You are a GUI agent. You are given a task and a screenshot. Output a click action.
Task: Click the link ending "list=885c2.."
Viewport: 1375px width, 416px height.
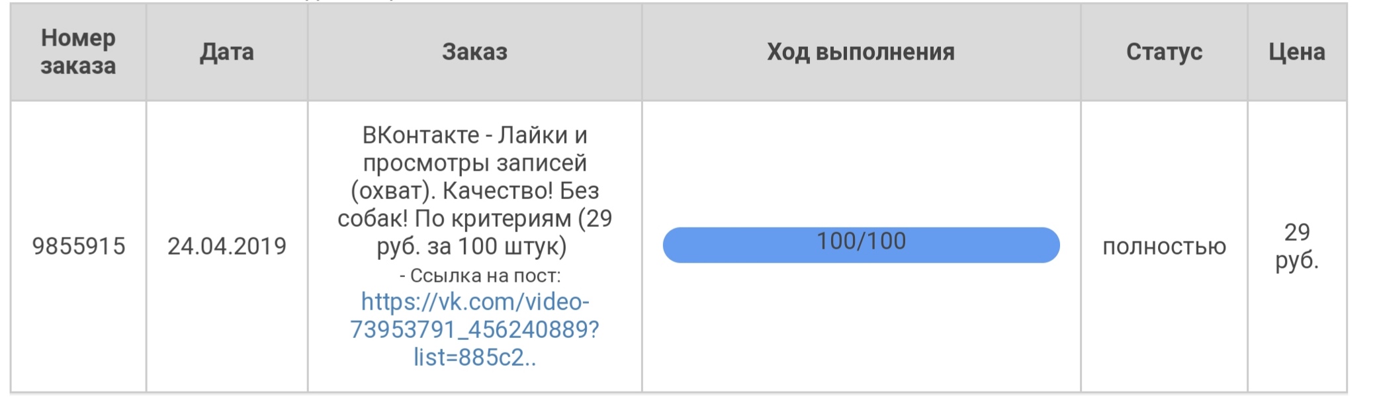(474, 357)
